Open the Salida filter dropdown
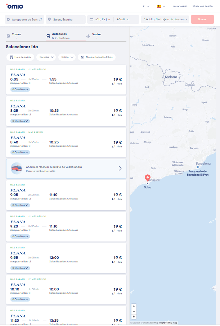Image resolution: width=220 pixels, height=326 pixels. [x=67, y=57]
